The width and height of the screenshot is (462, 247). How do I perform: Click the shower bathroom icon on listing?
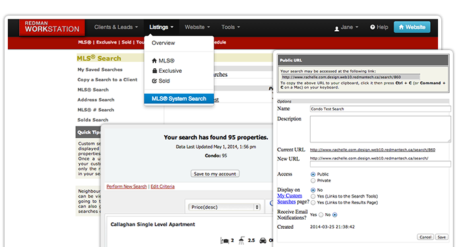click(x=241, y=240)
